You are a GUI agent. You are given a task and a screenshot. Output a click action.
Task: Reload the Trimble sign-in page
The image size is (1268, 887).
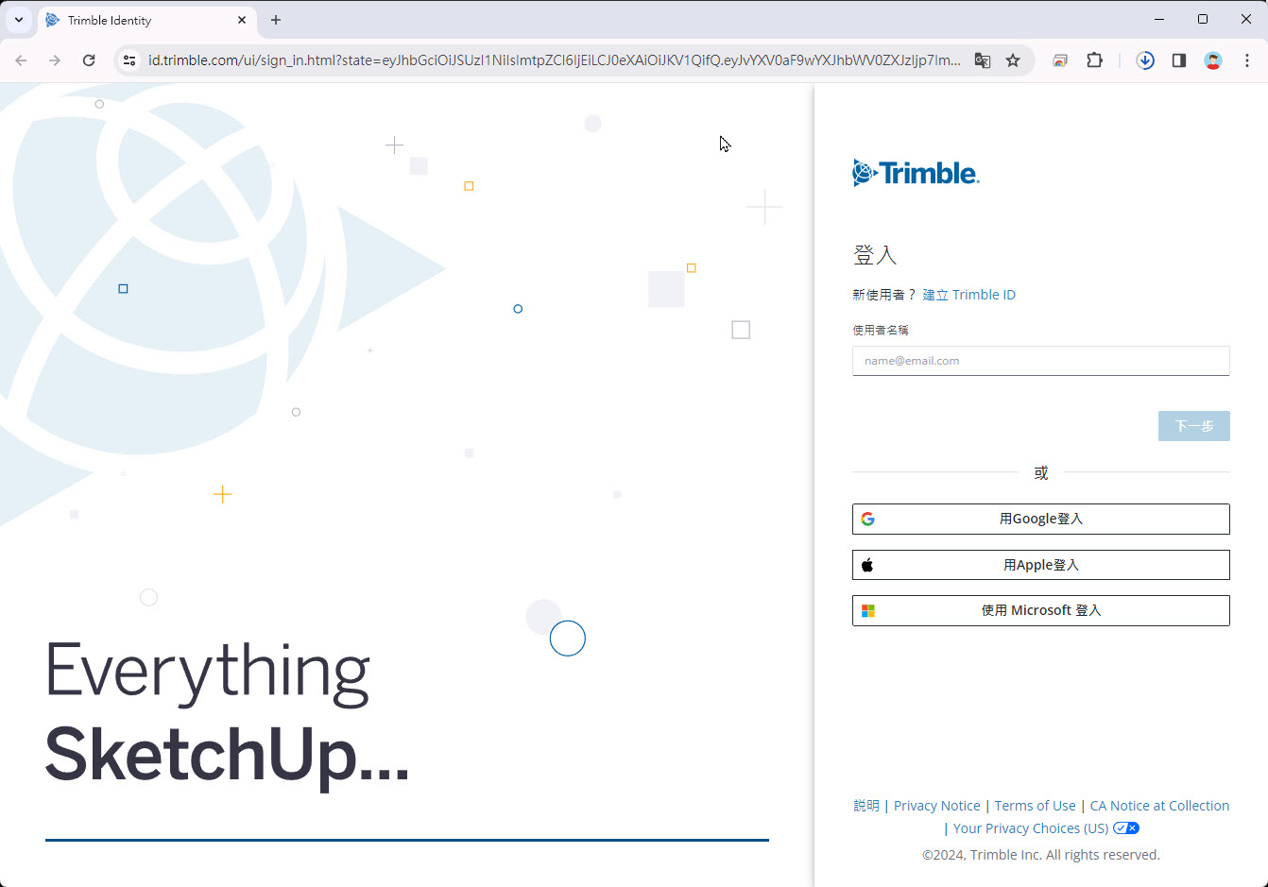pyautogui.click(x=89, y=60)
